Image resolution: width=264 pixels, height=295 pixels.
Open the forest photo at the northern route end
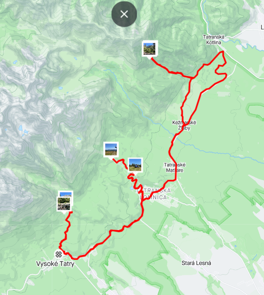tap(150, 48)
